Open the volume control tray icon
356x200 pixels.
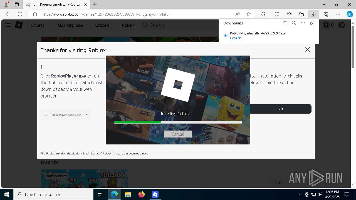[320, 194]
